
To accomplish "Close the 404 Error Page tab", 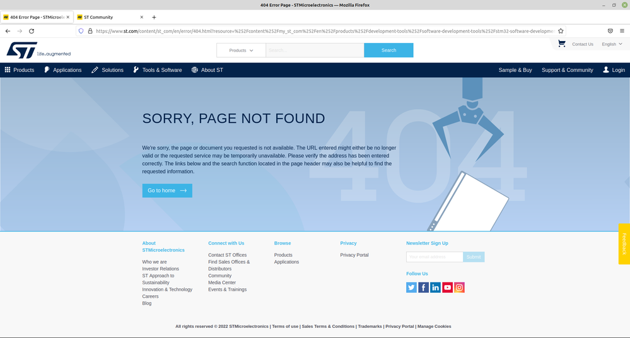I will [x=68, y=17].
